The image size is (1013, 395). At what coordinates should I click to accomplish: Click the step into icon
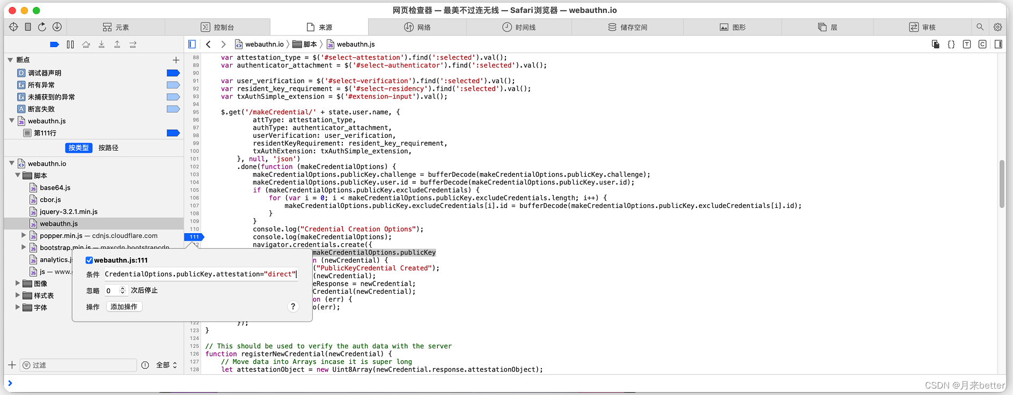click(x=101, y=44)
